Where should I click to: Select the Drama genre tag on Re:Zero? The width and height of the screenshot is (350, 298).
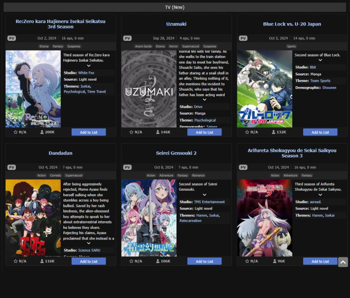pos(44,46)
